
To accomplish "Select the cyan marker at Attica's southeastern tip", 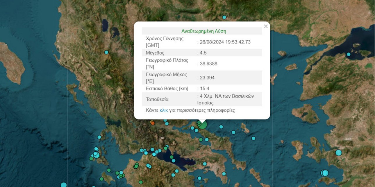I will [224, 174].
